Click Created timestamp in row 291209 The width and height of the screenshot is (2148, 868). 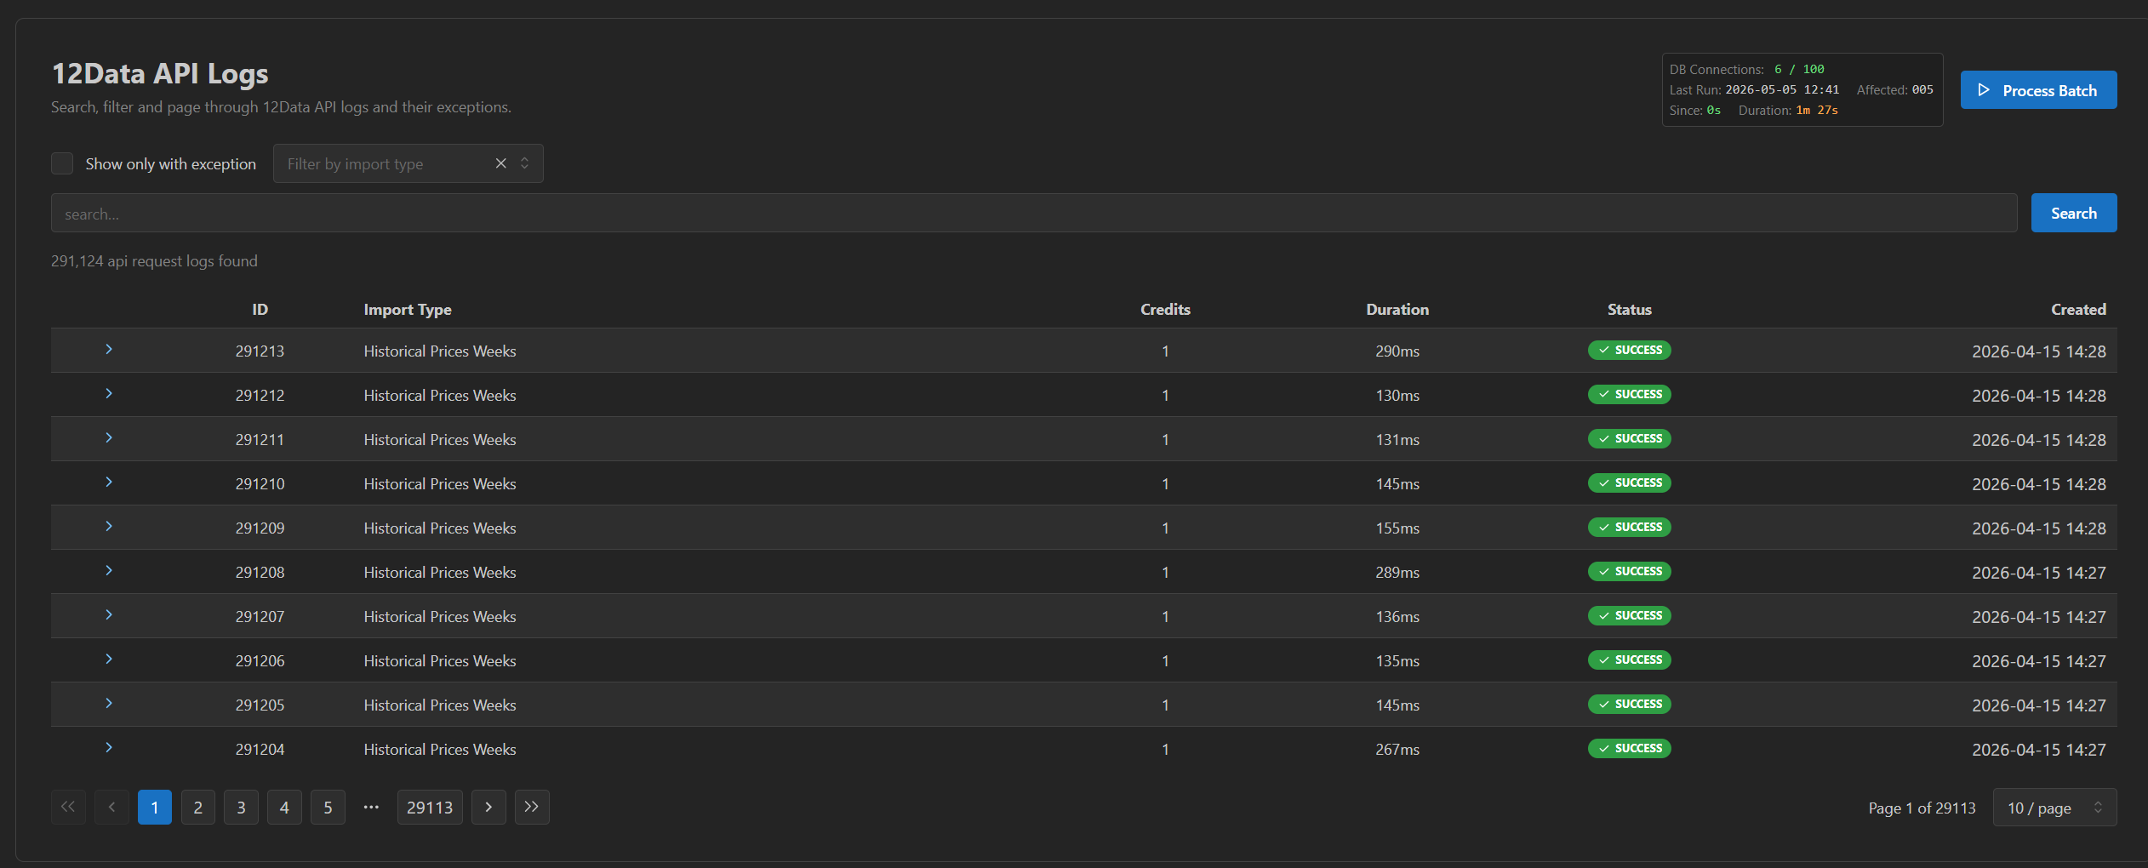click(x=2039, y=528)
